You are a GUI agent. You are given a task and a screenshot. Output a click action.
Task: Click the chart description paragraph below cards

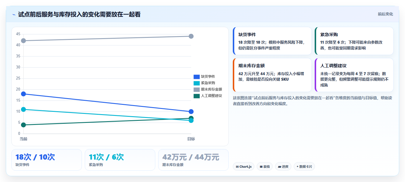[x=313, y=101]
